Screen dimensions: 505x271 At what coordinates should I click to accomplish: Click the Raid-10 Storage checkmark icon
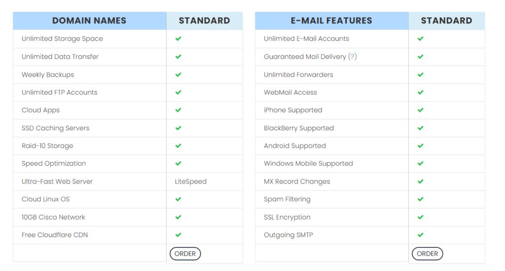point(178,146)
